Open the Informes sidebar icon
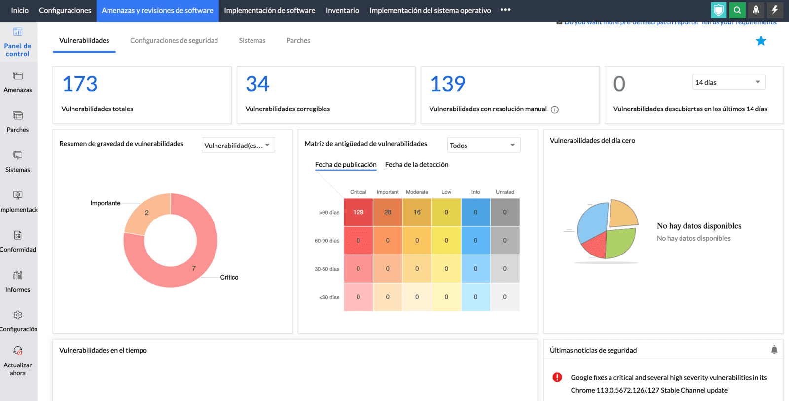Image resolution: width=789 pixels, height=401 pixels. [x=18, y=275]
